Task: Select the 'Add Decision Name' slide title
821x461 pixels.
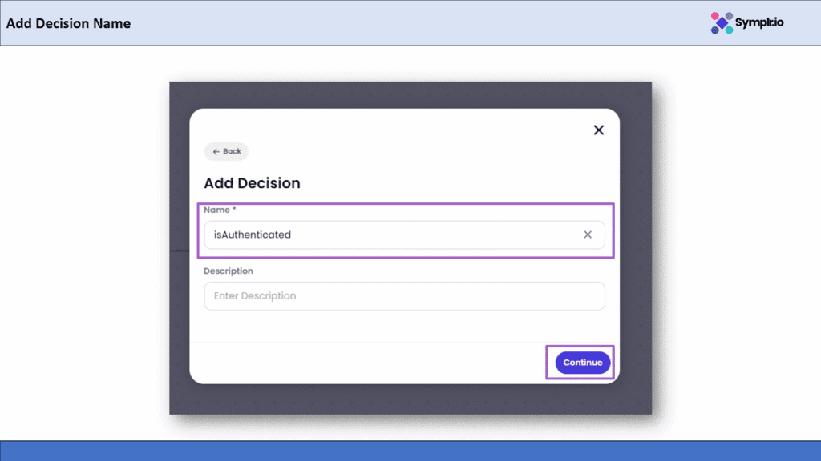Action: coord(68,23)
